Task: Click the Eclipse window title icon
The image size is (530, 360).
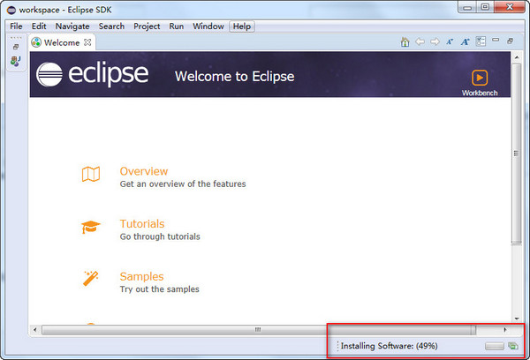Action: coord(11,10)
